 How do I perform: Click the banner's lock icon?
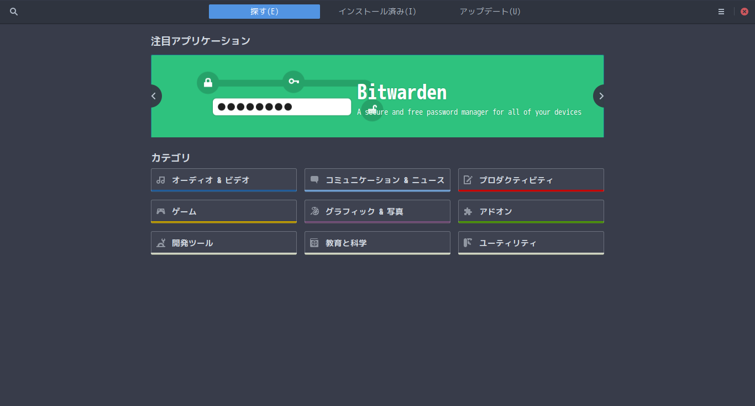click(208, 83)
